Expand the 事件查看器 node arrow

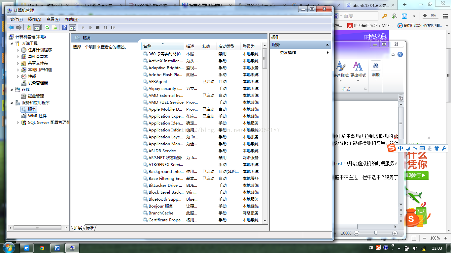(18, 57)
